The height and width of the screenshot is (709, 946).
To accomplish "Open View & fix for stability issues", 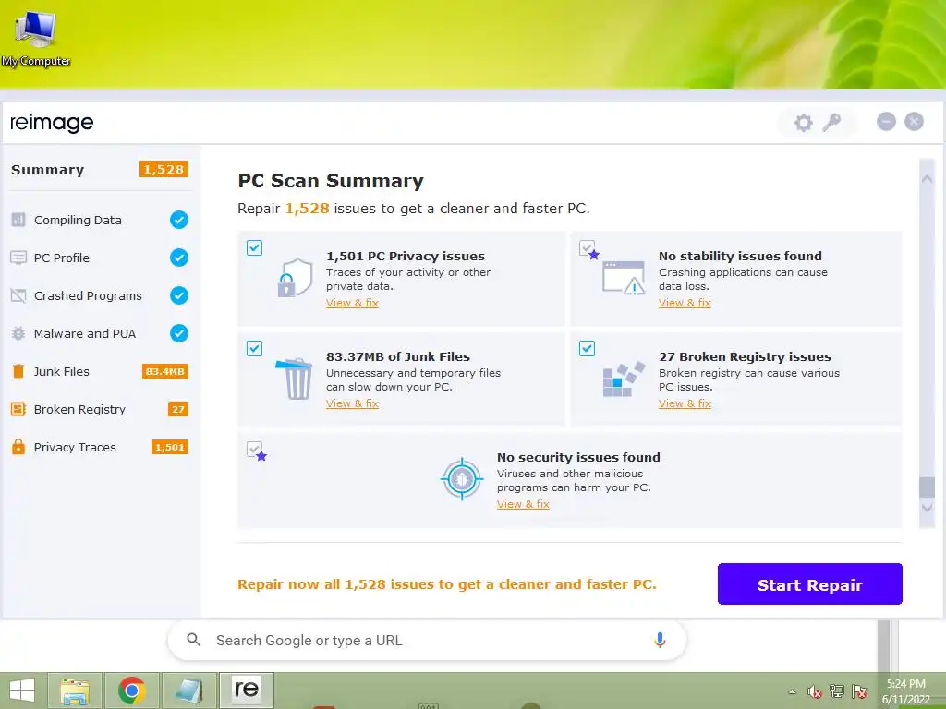I will click(x=685, y=303).
